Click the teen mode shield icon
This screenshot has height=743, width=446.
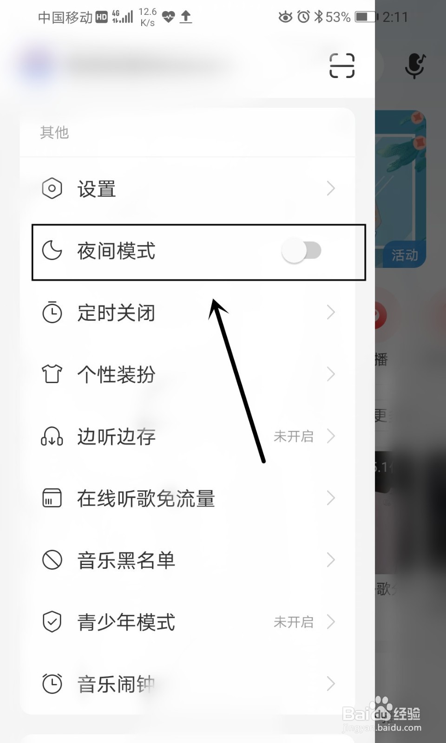52,622
